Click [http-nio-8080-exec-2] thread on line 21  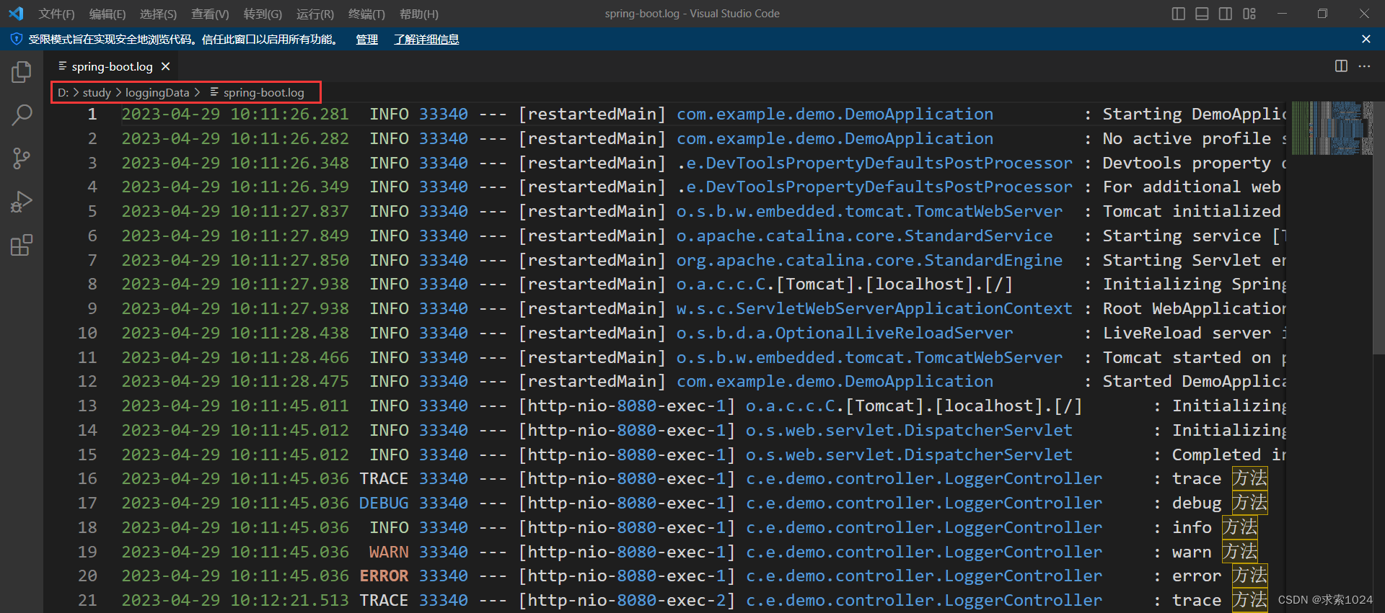pos(626,600)
